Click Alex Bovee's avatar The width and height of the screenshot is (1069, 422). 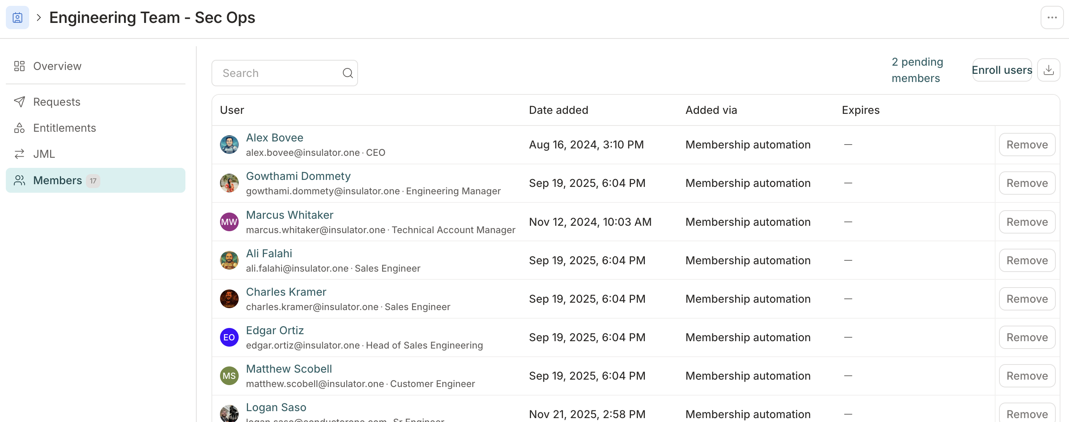pos(229,145)
